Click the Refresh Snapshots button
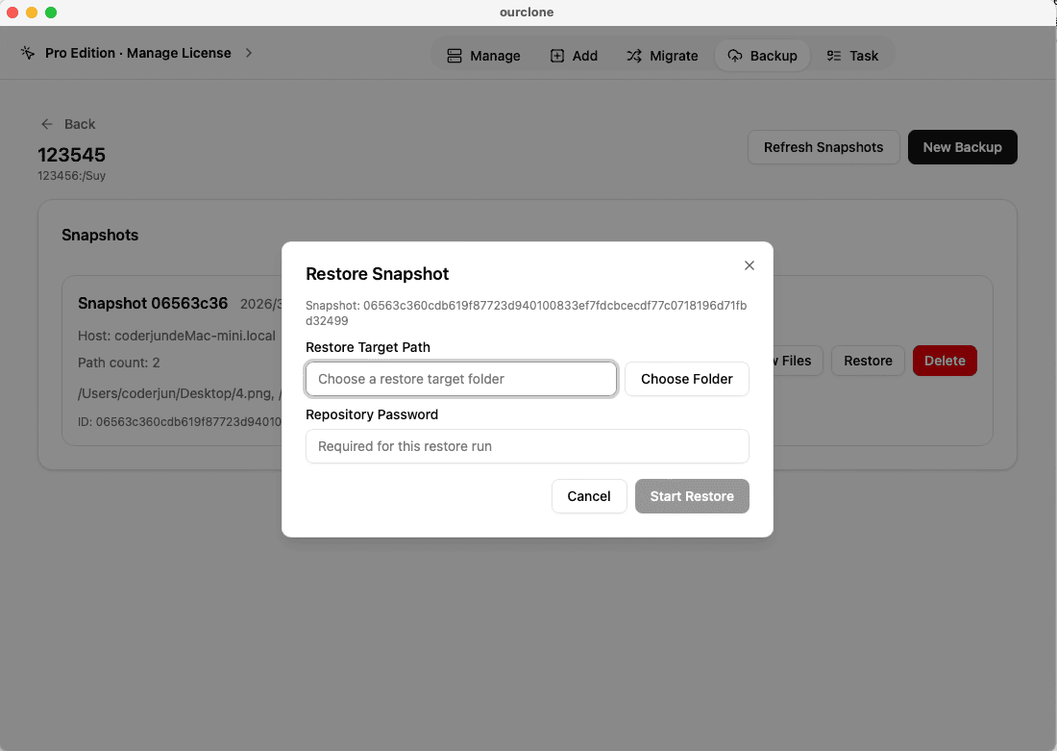1057x751 pixels. [823, 147]
